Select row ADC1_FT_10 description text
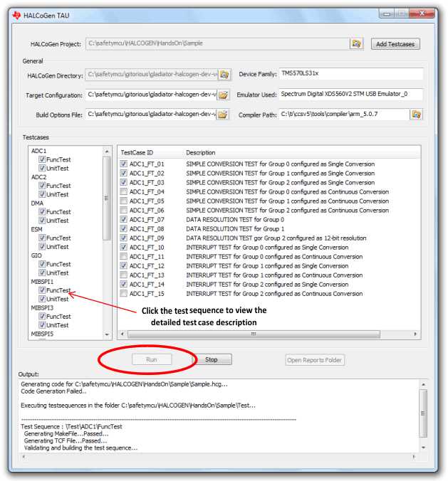The height and width of the screenshot is (481, 448). 267,247
